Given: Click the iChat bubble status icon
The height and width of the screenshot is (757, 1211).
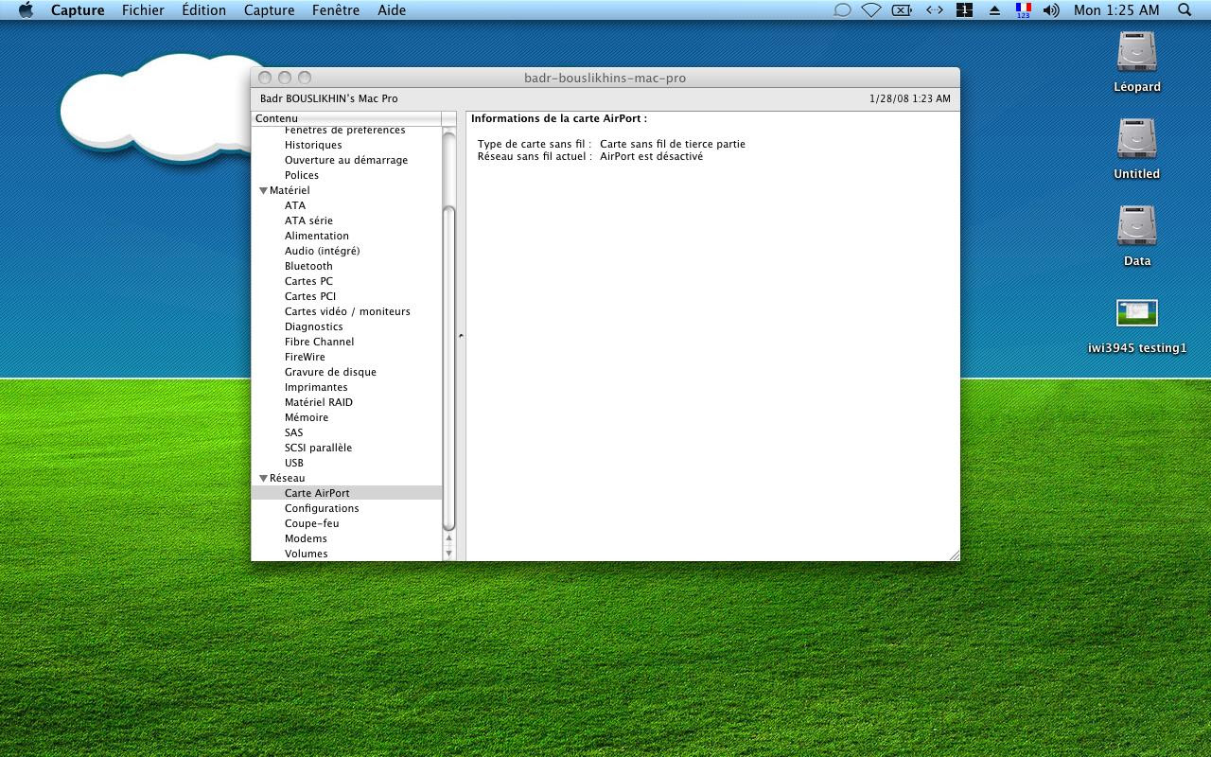Looking at the screenshot, I should (842, 10).
